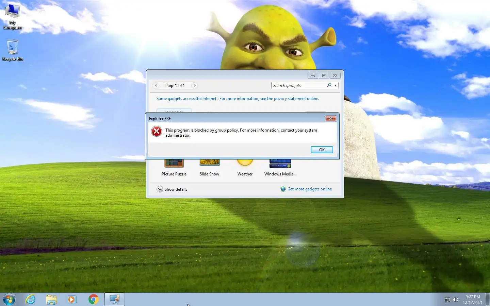This screenshot has width=490, height=306.
Task: Select the Weather gadget
Action: pos(245,168)
